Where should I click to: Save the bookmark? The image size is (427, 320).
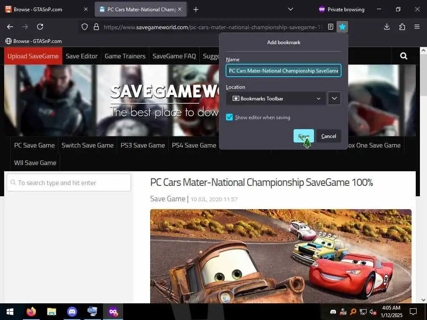click(304, 136)
